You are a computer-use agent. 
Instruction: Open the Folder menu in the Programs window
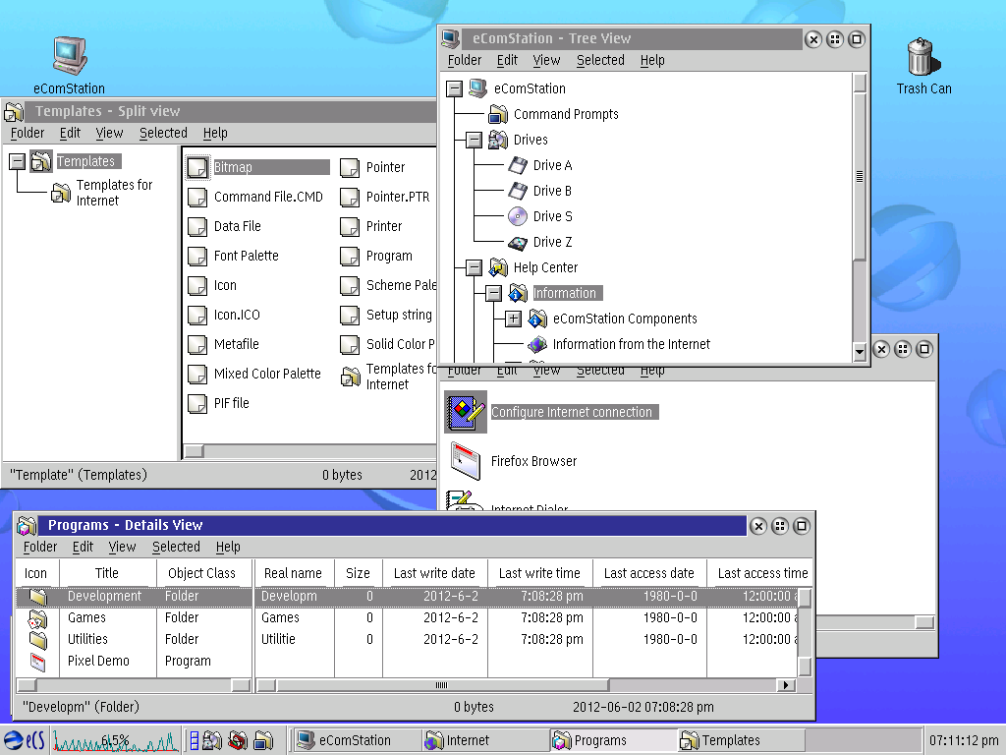39,547
